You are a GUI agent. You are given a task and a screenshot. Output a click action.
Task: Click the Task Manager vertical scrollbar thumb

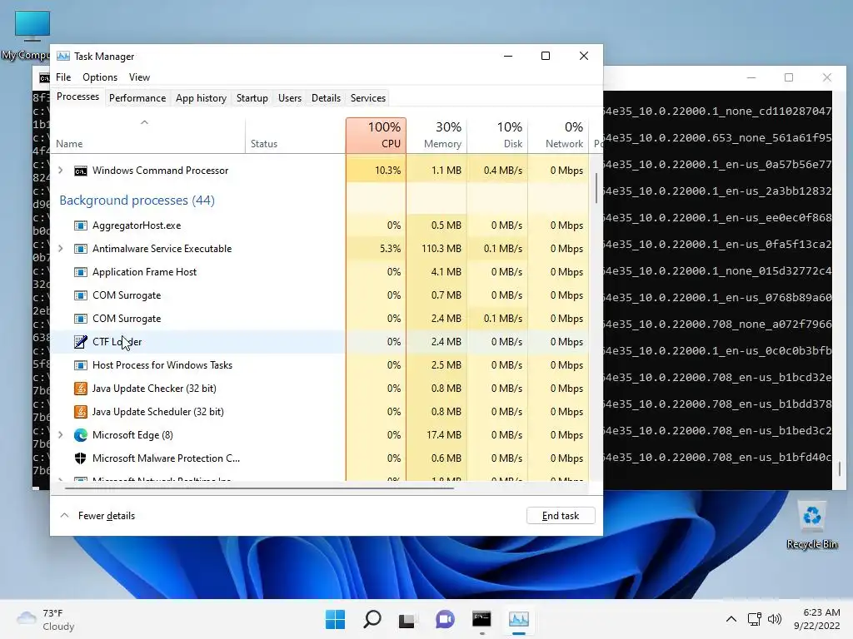[x=596, y=187]
